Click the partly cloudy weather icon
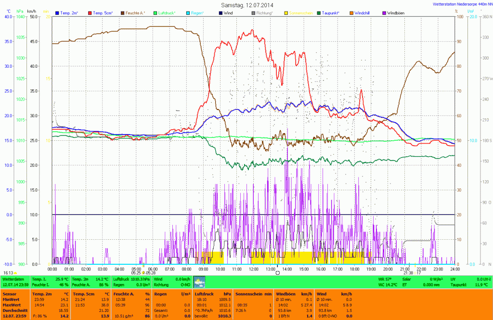Image resolution: width=493 pixels, height=320 pixels. tap(199, 282)
